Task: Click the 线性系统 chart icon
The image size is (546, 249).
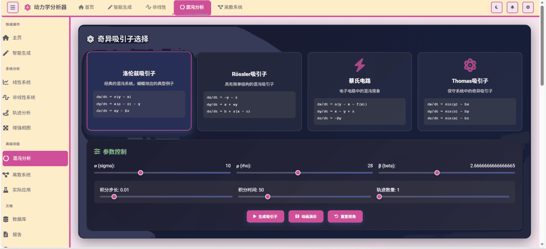Action: tap(6, 82)
